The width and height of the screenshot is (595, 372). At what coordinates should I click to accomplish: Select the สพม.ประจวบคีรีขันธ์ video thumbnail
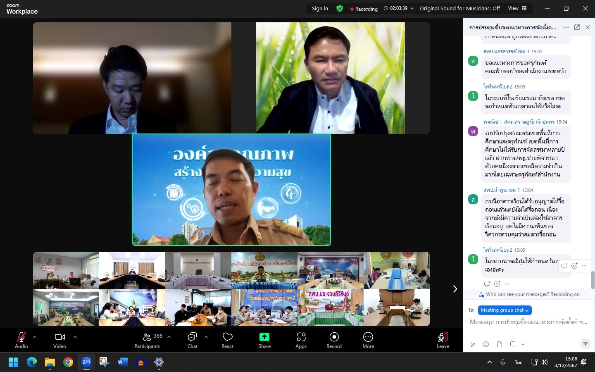331,308
